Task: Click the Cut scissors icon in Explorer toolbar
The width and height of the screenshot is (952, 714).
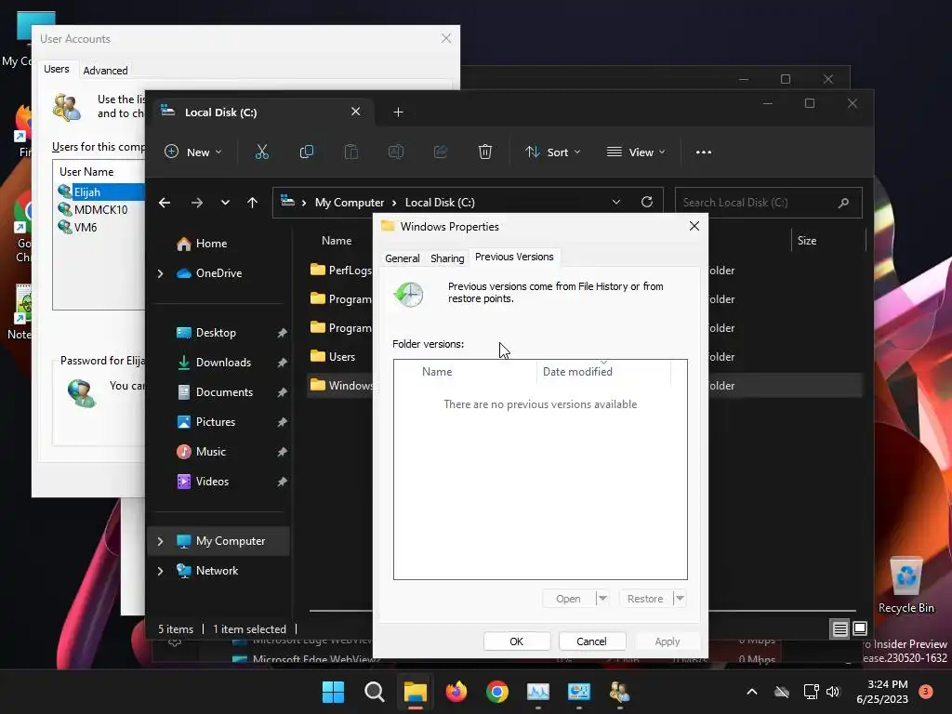Action: coord(261,152)
